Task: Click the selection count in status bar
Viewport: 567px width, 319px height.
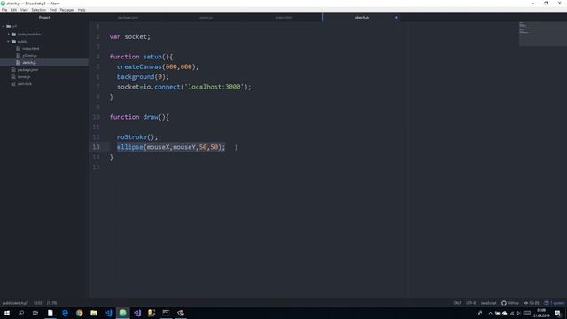Action: (x=51, y=303)
